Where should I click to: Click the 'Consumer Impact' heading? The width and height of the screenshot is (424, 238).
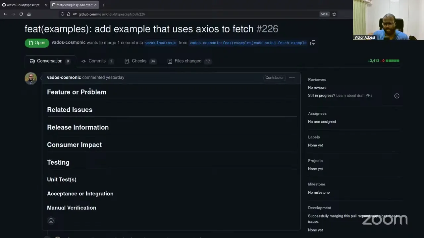[74, 145]
